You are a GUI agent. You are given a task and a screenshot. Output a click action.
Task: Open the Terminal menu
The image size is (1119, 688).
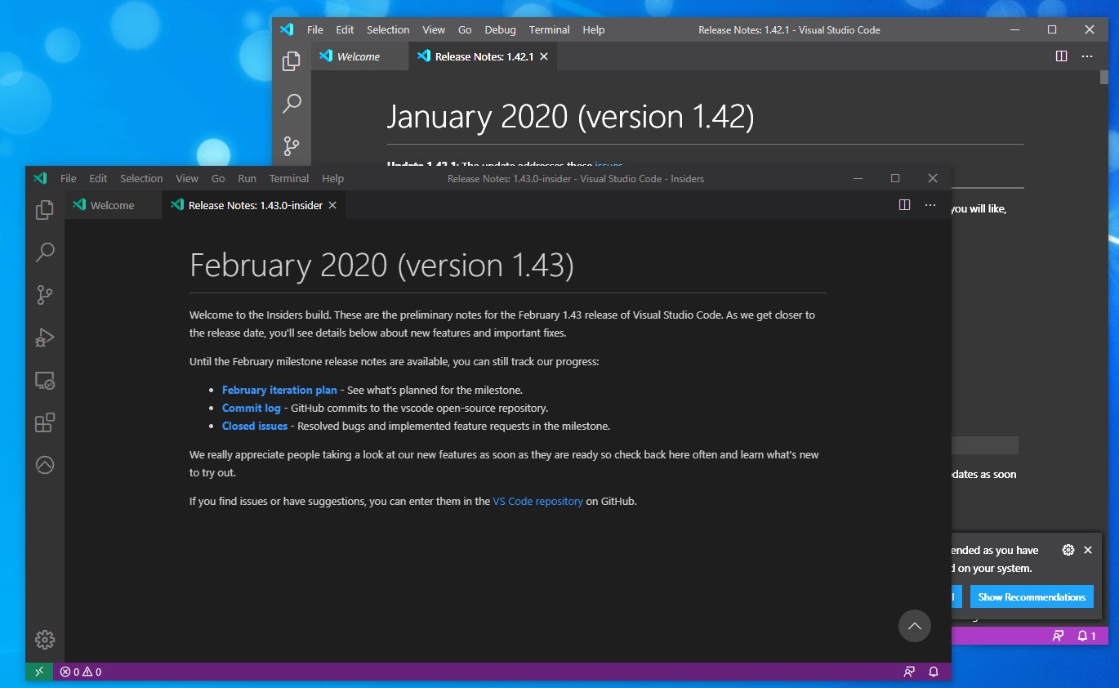288,178
